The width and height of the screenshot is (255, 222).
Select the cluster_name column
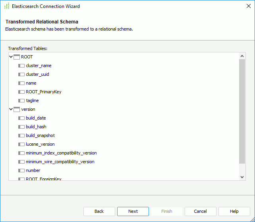pos(39,66)
